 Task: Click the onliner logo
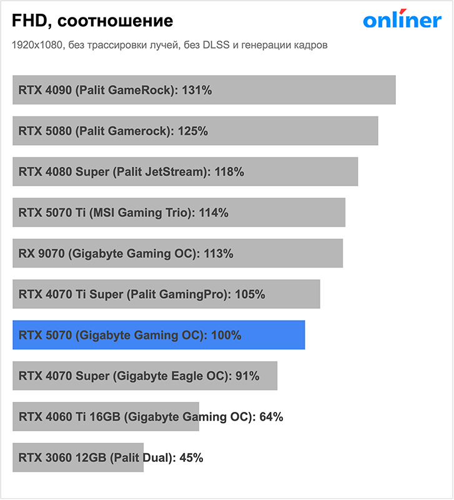[402, 19]
